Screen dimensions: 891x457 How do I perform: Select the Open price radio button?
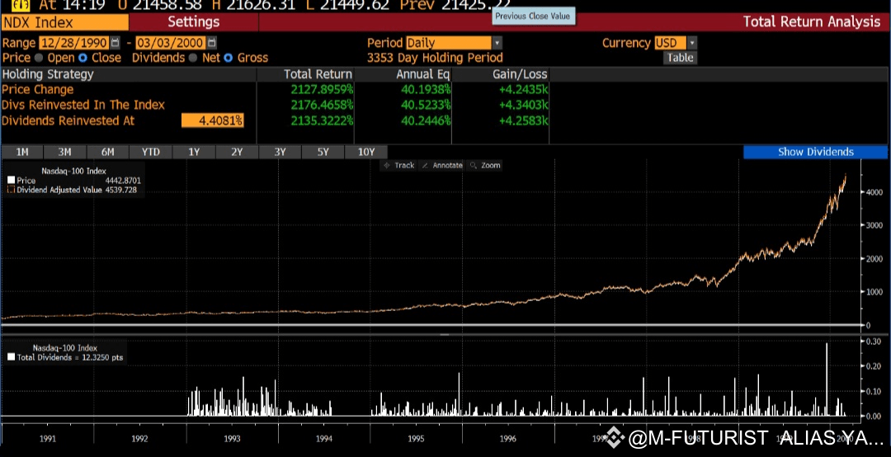[39, 58]
